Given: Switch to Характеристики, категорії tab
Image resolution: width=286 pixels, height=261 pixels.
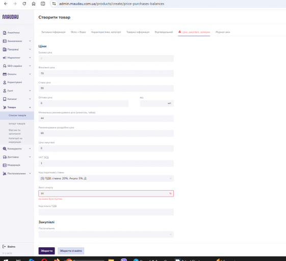Looking at the screenshot, I should (106, 32).
